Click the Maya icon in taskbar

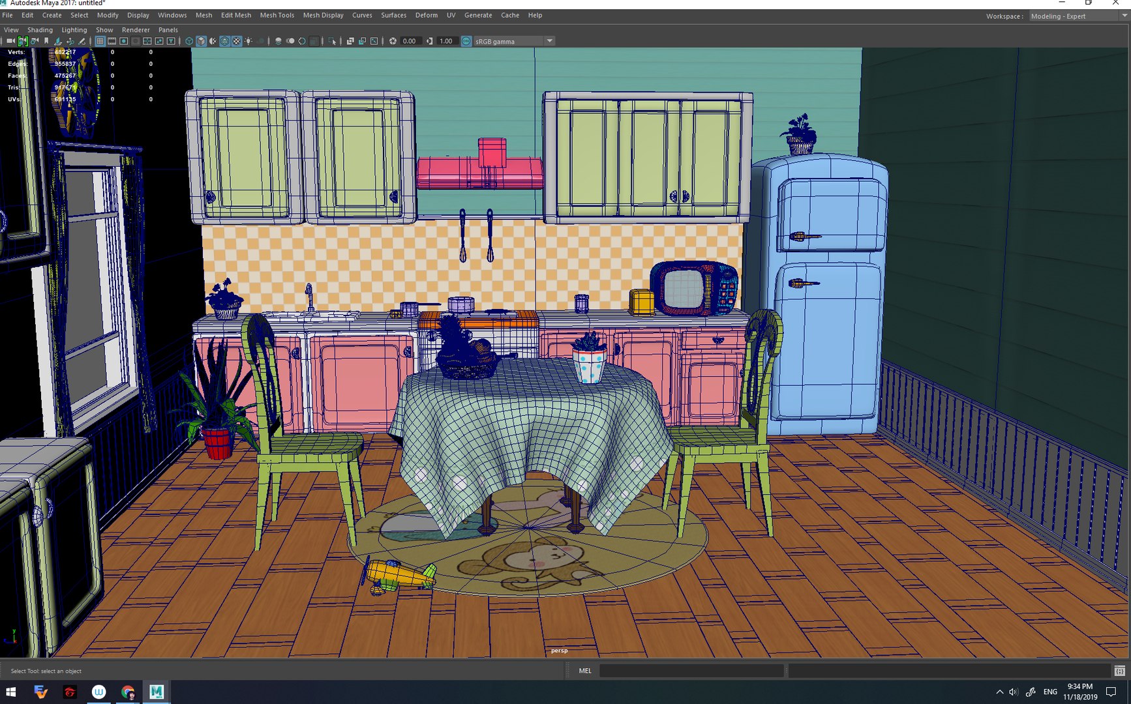click(x=157, y=692)
